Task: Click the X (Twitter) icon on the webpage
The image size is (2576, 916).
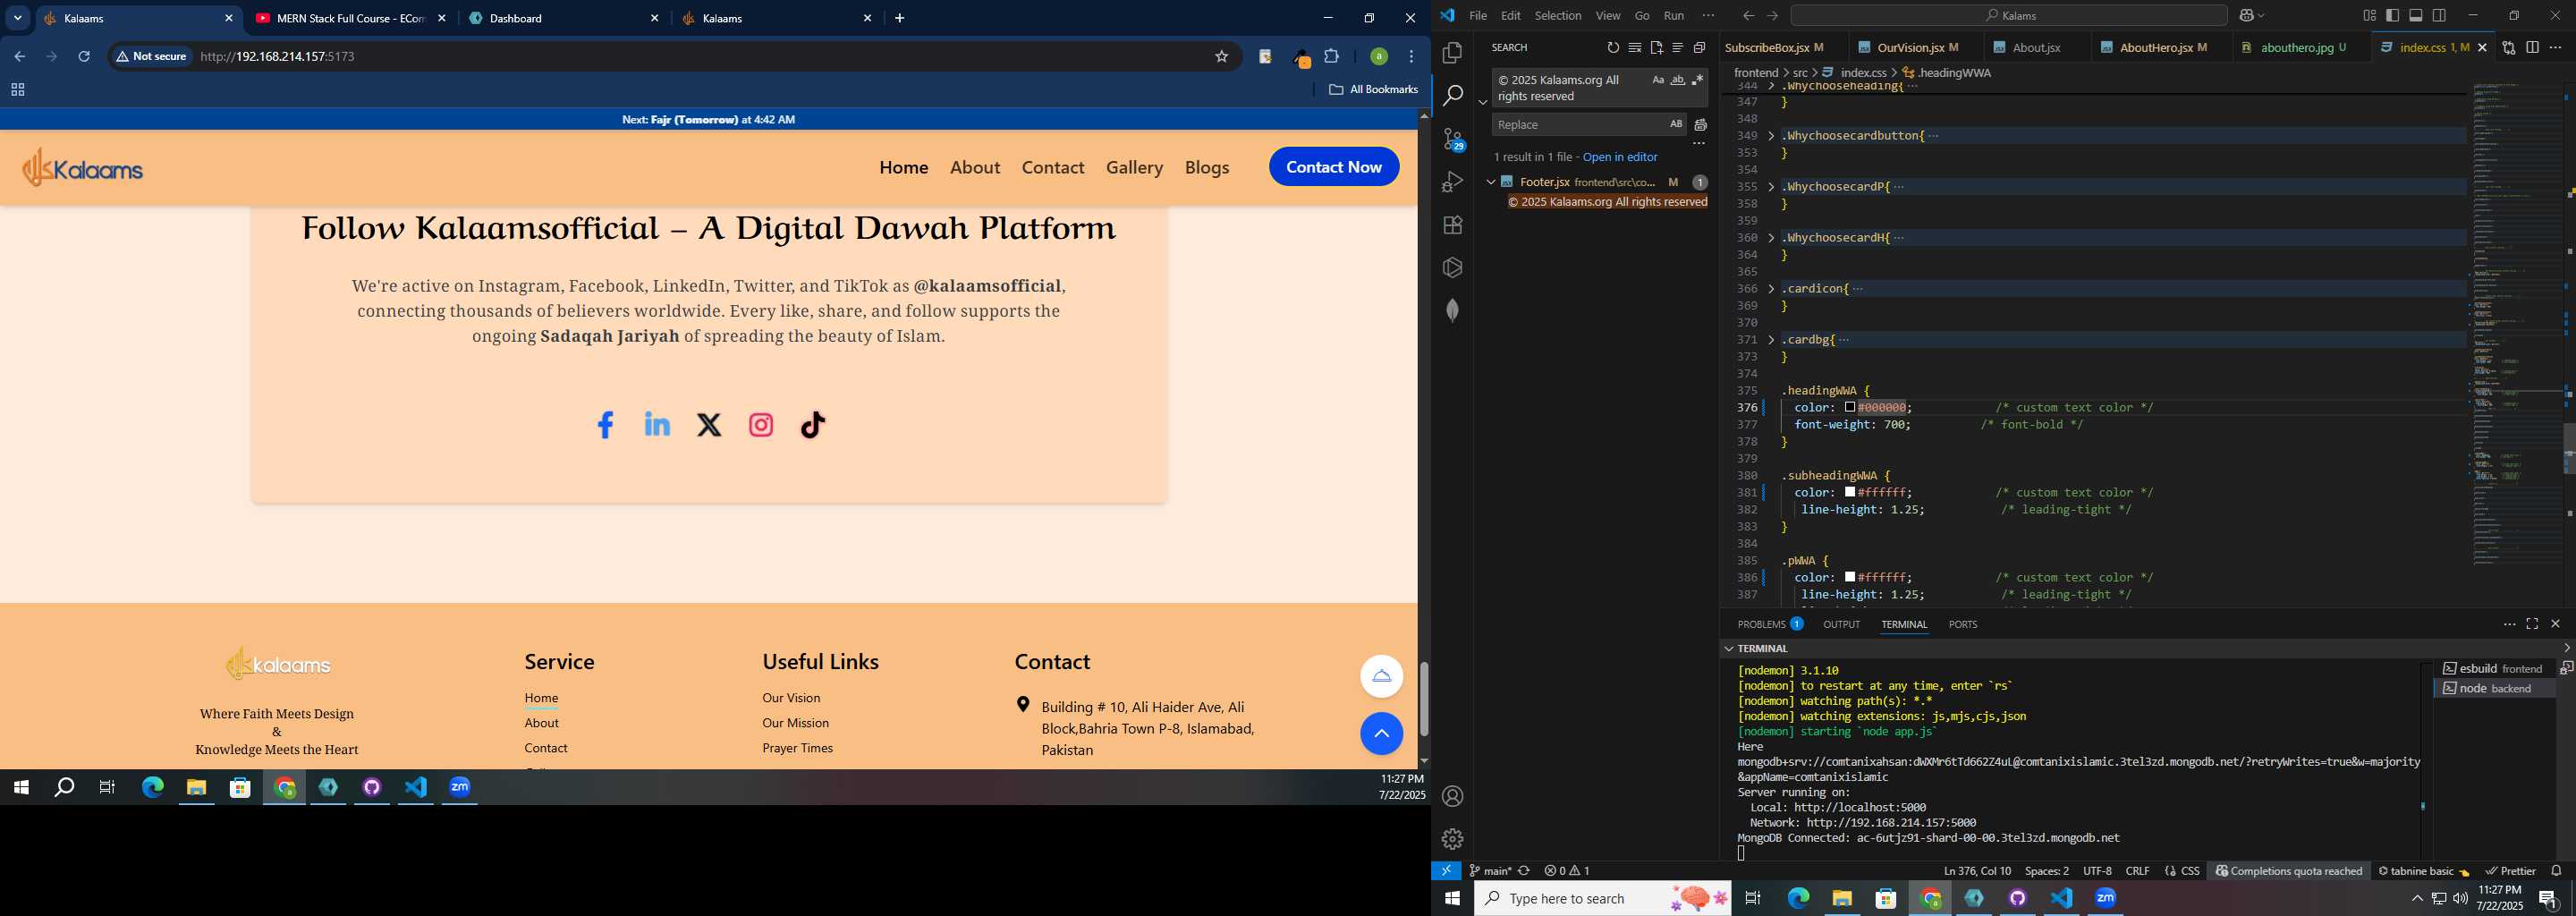Action: (709, 425)
